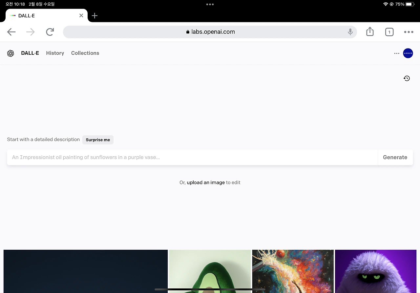The image size is (420, 293).
Task: Tap the iPad multitasking dots at top
Action: pos(210,4)
